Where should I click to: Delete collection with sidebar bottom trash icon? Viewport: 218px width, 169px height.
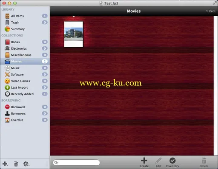(16, 164)
